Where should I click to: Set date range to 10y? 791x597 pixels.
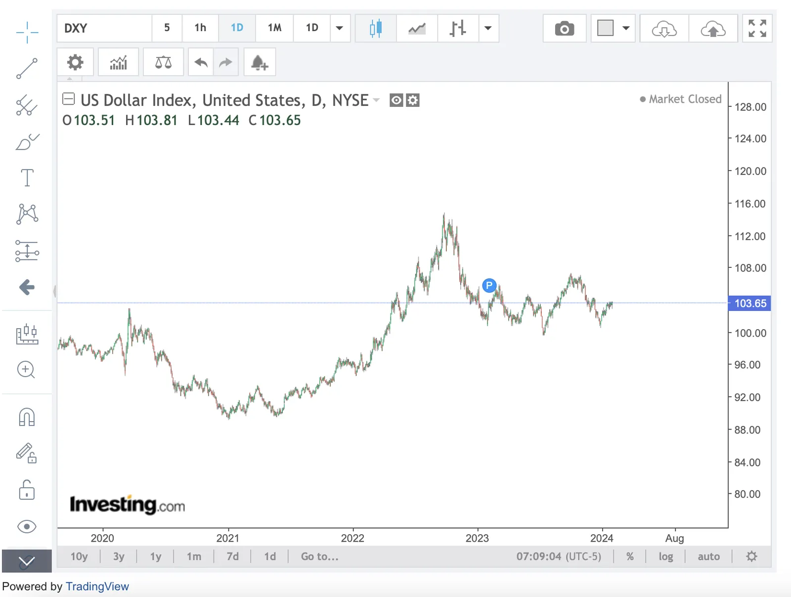(79, 556)
